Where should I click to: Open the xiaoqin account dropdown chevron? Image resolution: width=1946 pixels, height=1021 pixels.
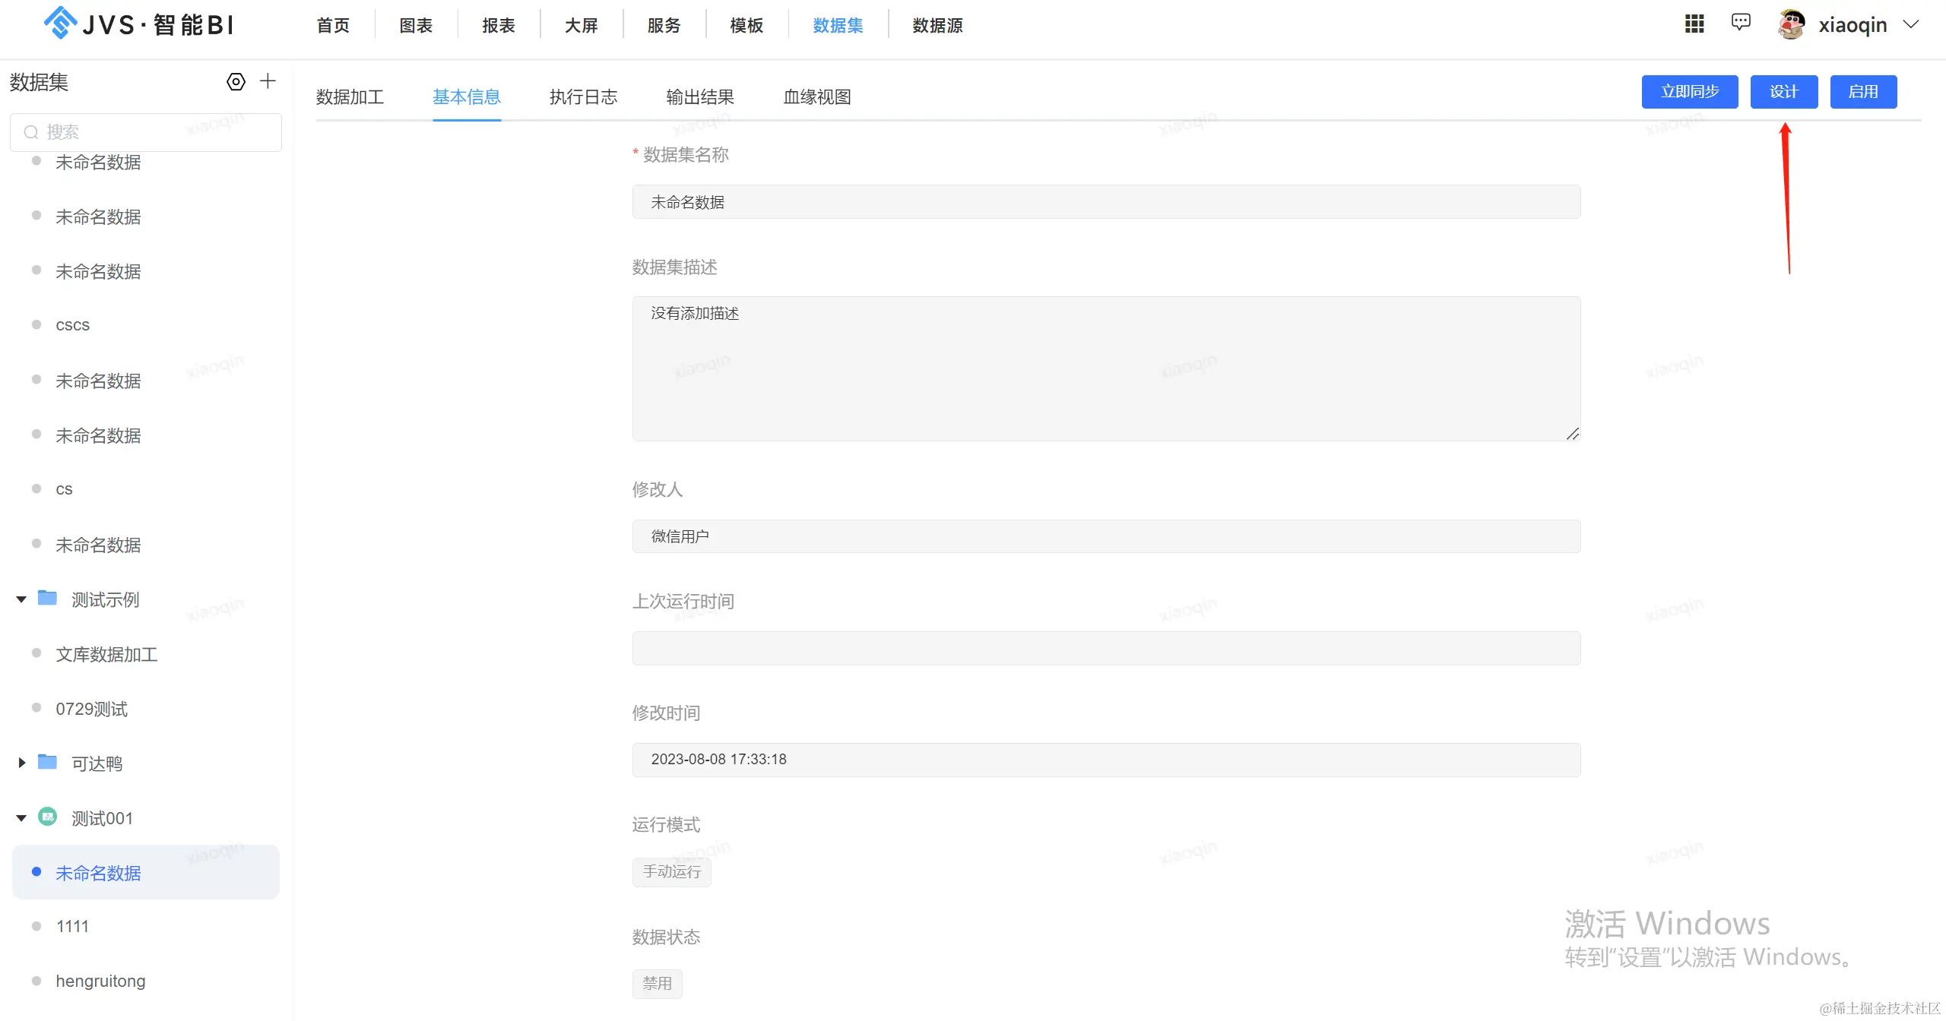point(1911,24)
